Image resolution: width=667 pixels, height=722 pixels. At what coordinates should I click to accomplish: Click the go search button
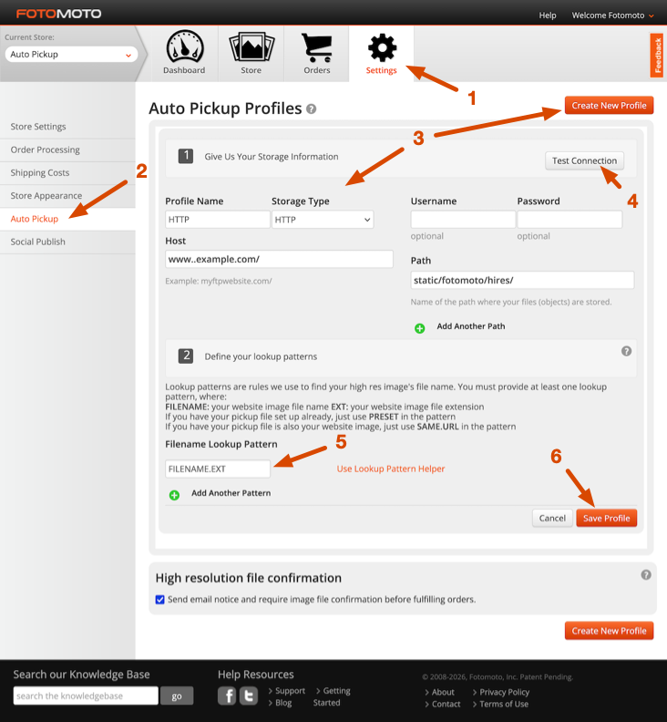coord(177,696)
